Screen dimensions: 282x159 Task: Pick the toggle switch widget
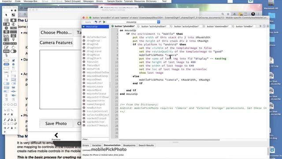pos(13,51)
